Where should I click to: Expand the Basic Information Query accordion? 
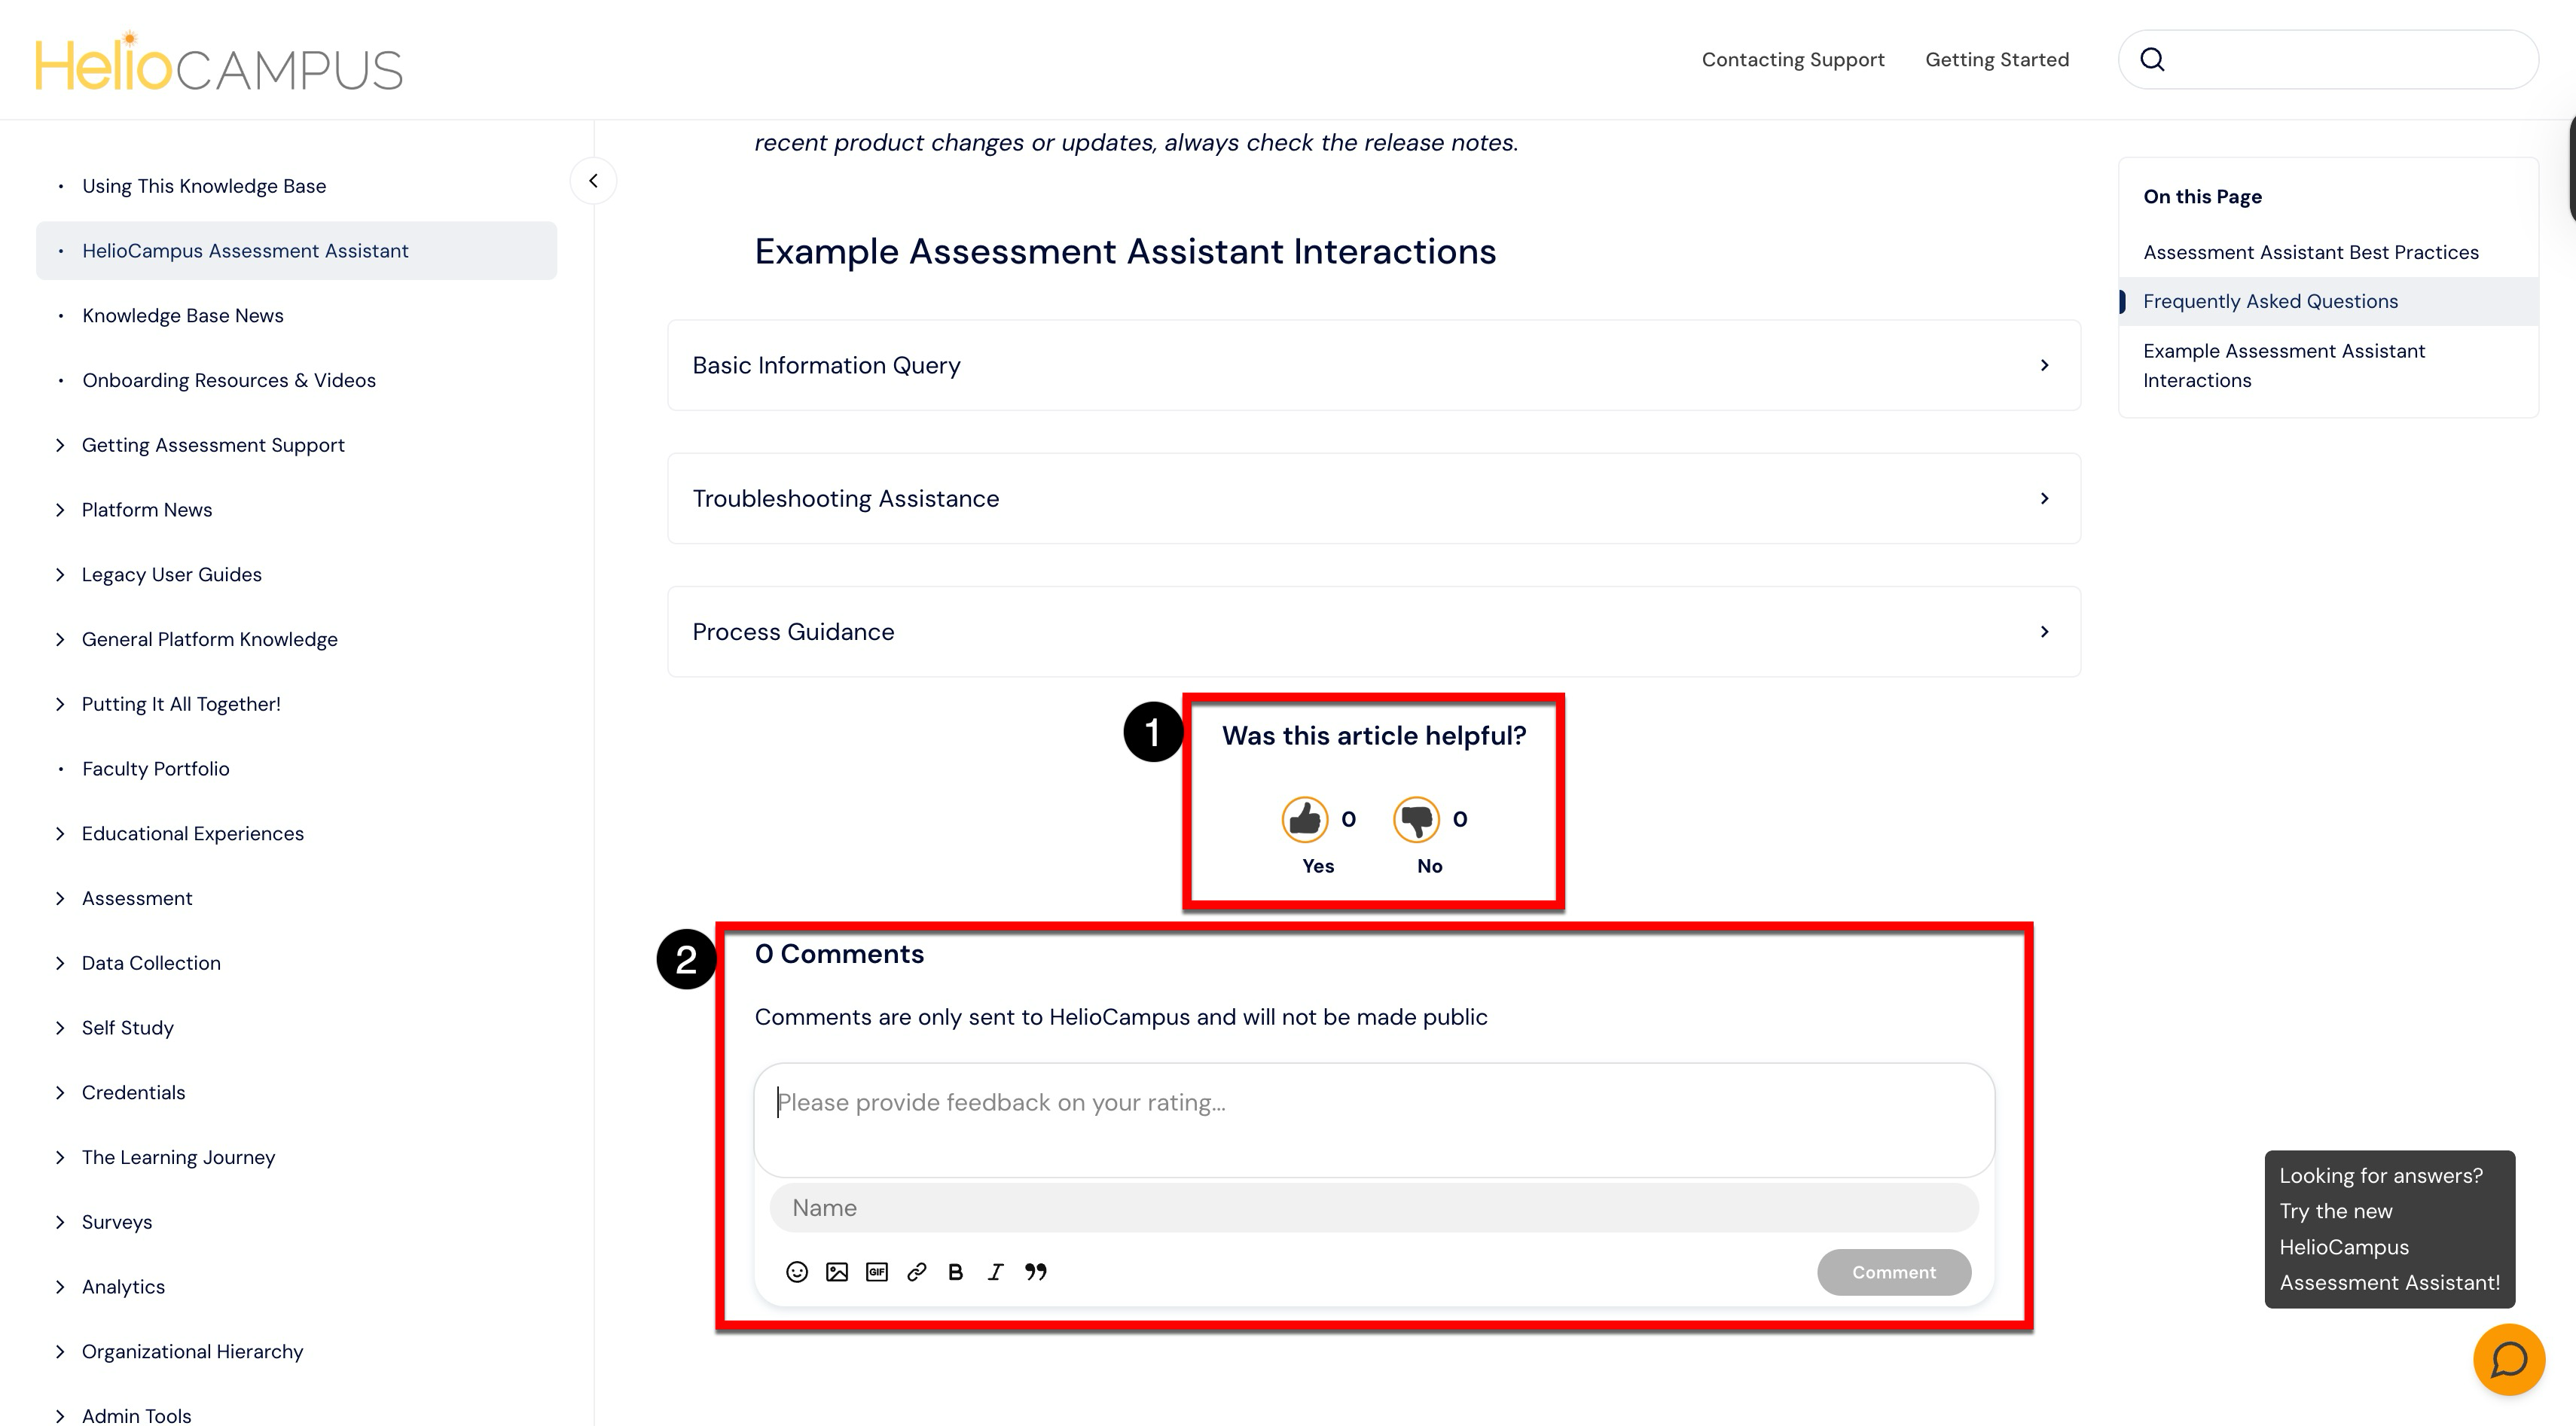click(x=1373, y=364)
